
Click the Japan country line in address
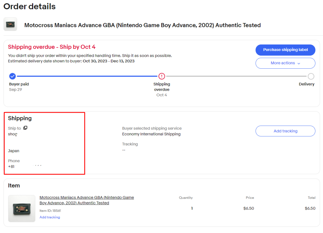pyautogui.click(x=14, y=151)
